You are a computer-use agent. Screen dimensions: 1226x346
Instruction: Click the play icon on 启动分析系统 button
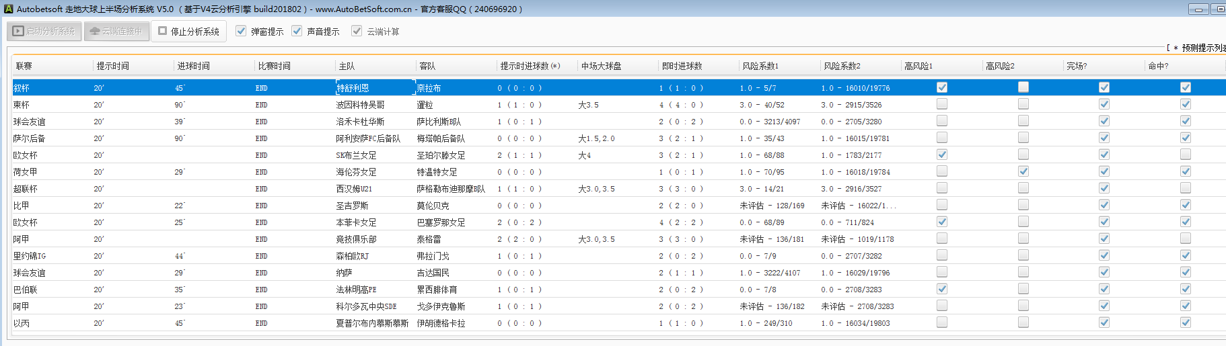click(19, 31)
